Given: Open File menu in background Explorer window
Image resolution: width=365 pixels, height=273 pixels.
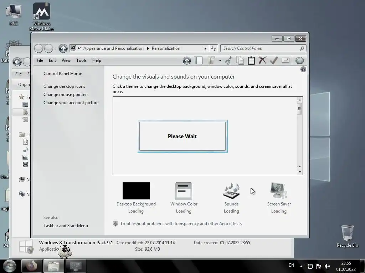Looking at the screenshot, I should click(x=19, y=74).
